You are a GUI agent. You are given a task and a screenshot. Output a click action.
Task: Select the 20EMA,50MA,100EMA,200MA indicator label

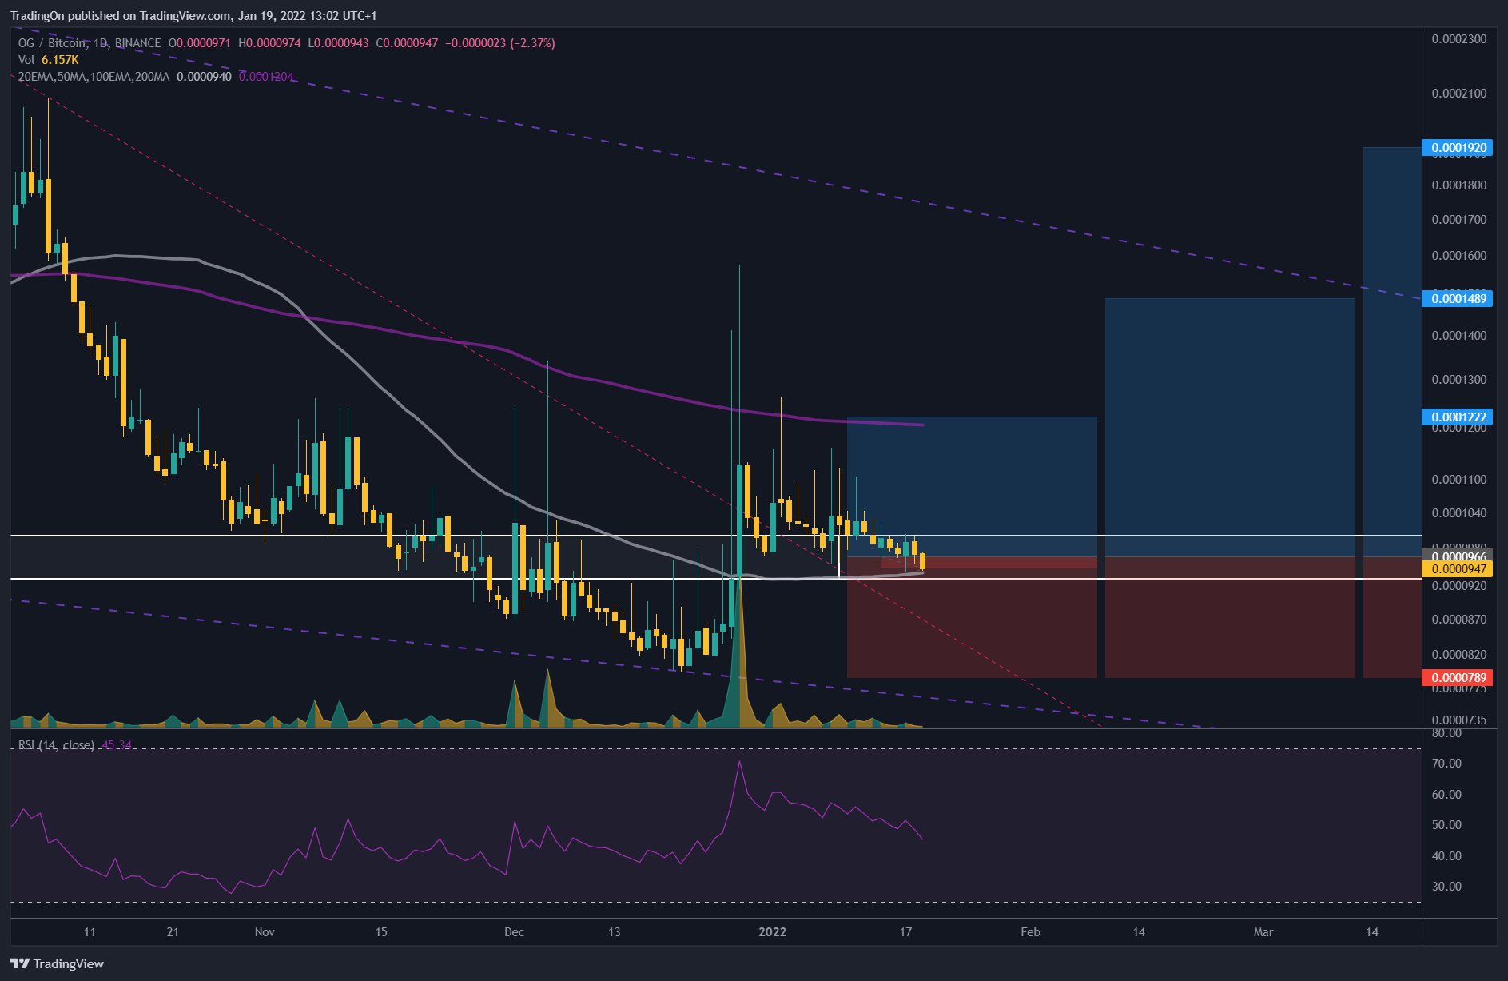coord(94,77)
